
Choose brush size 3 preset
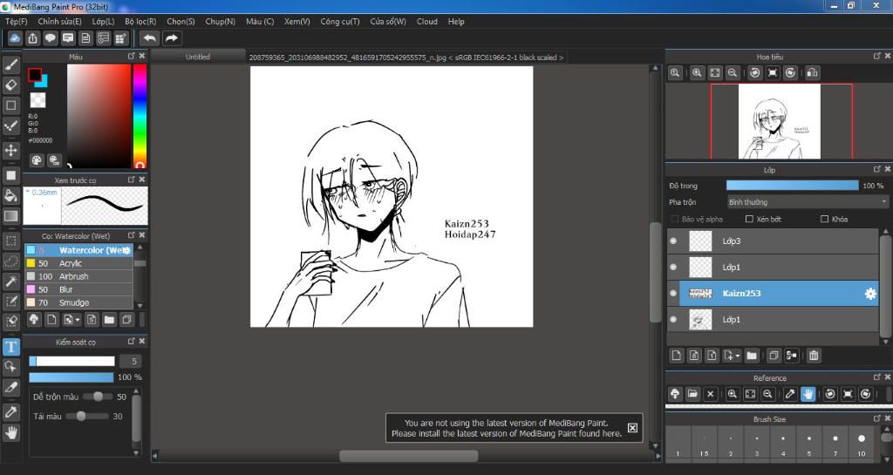click(x=756, y=444)
